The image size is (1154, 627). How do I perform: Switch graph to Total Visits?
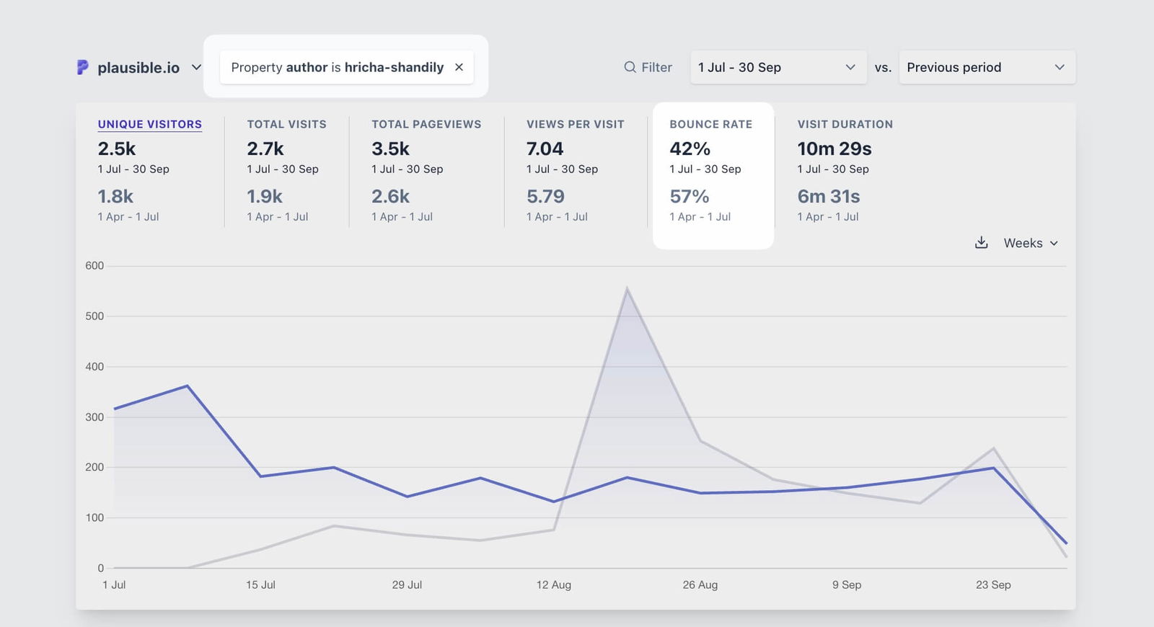pyautogui.click(x=286, y=124)
